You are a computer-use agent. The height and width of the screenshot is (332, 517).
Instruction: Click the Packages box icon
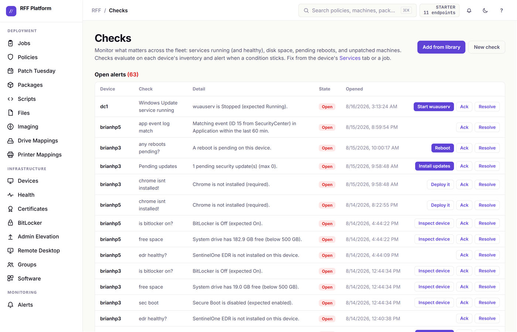tap(10, 85)
